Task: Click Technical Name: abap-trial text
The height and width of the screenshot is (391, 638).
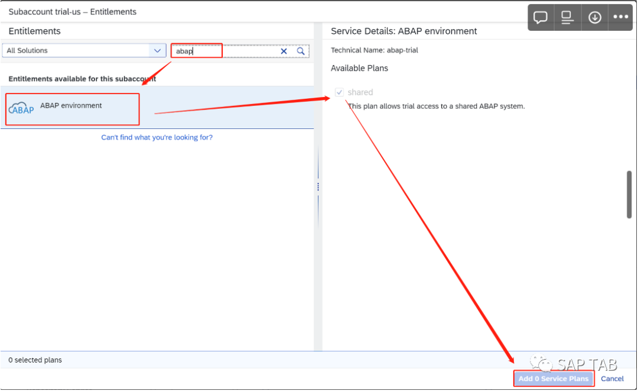Action: click(x=375, y=50)
